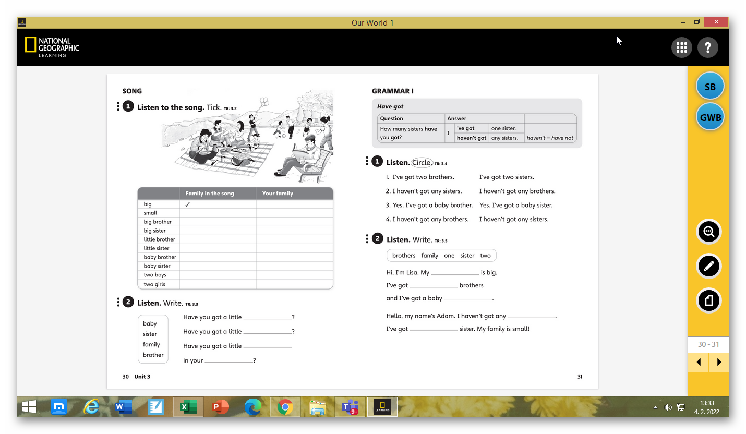Click the TR: 3.2 track reference
The height and width of the screenshot is (434, 746).
point(230,108)
